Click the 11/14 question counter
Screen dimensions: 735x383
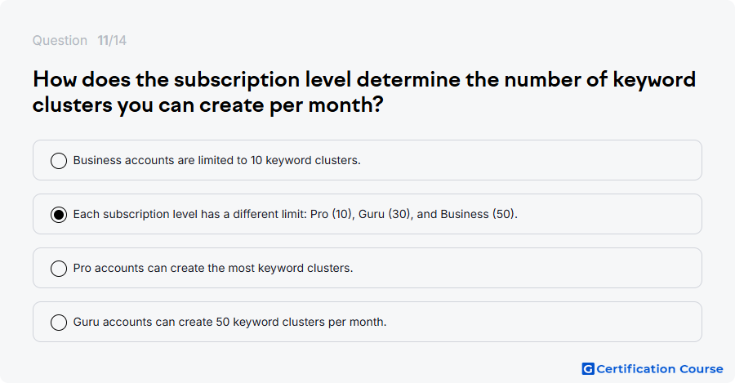pyautogui.click(x=112, y=40)
